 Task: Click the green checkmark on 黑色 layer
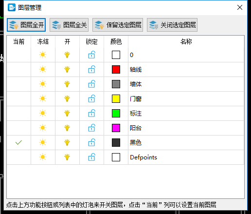pos(18,142)
